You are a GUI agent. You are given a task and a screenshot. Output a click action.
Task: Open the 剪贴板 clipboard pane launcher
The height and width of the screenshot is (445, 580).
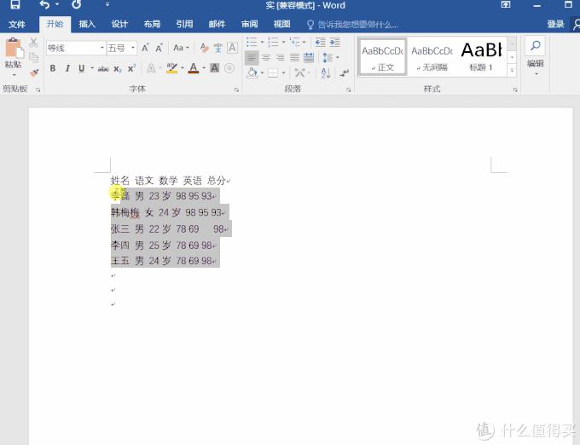click(x=38, y=90)
